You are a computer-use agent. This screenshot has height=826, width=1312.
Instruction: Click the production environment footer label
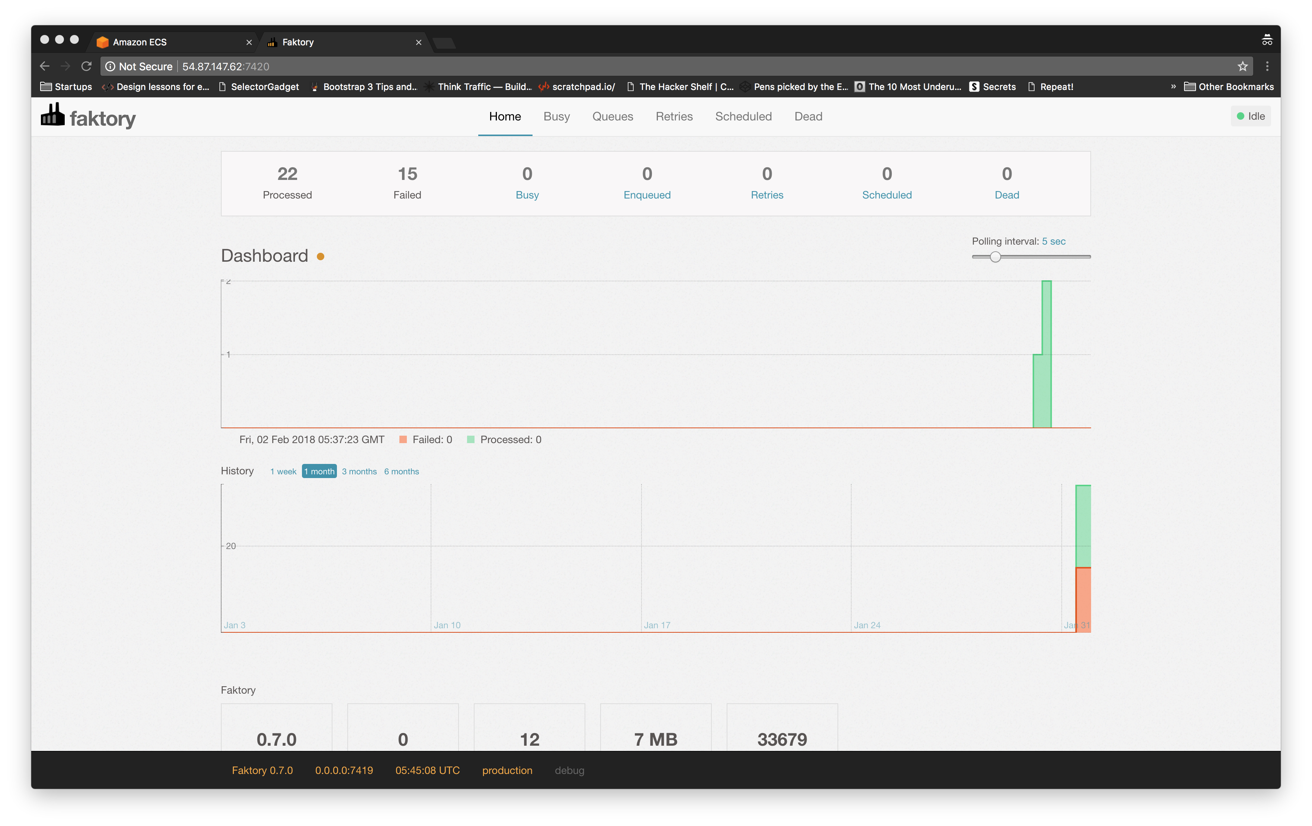pyautogui.click(x=507, y=771)
